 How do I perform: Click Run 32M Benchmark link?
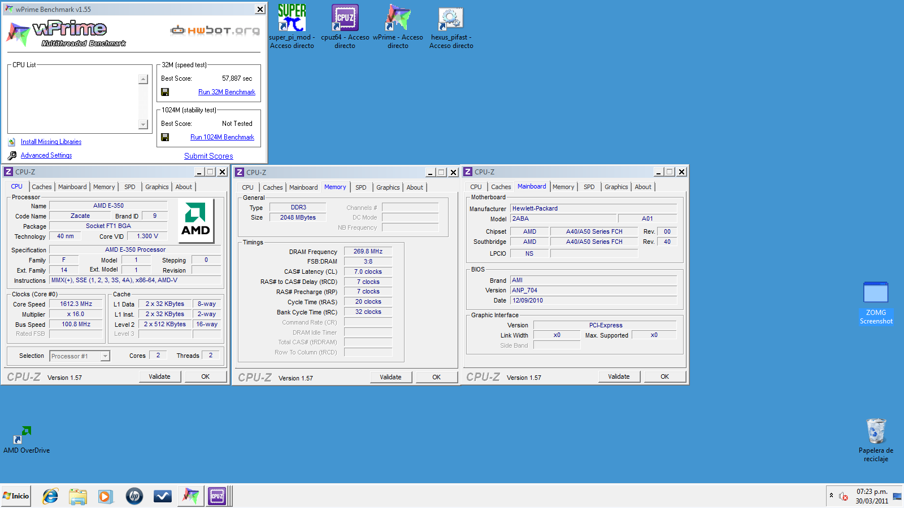227,92
